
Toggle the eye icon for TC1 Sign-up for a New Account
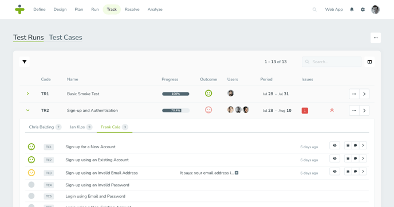click(x=334, y=145)
